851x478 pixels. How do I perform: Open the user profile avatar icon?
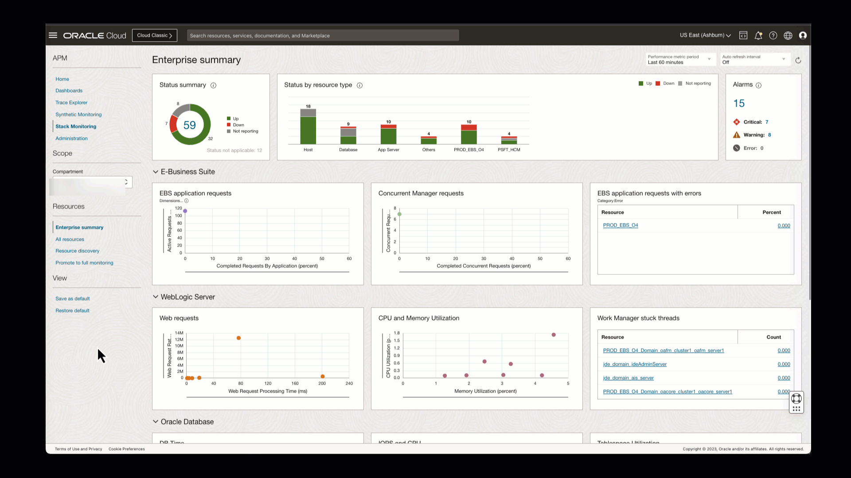coord(803,35)
